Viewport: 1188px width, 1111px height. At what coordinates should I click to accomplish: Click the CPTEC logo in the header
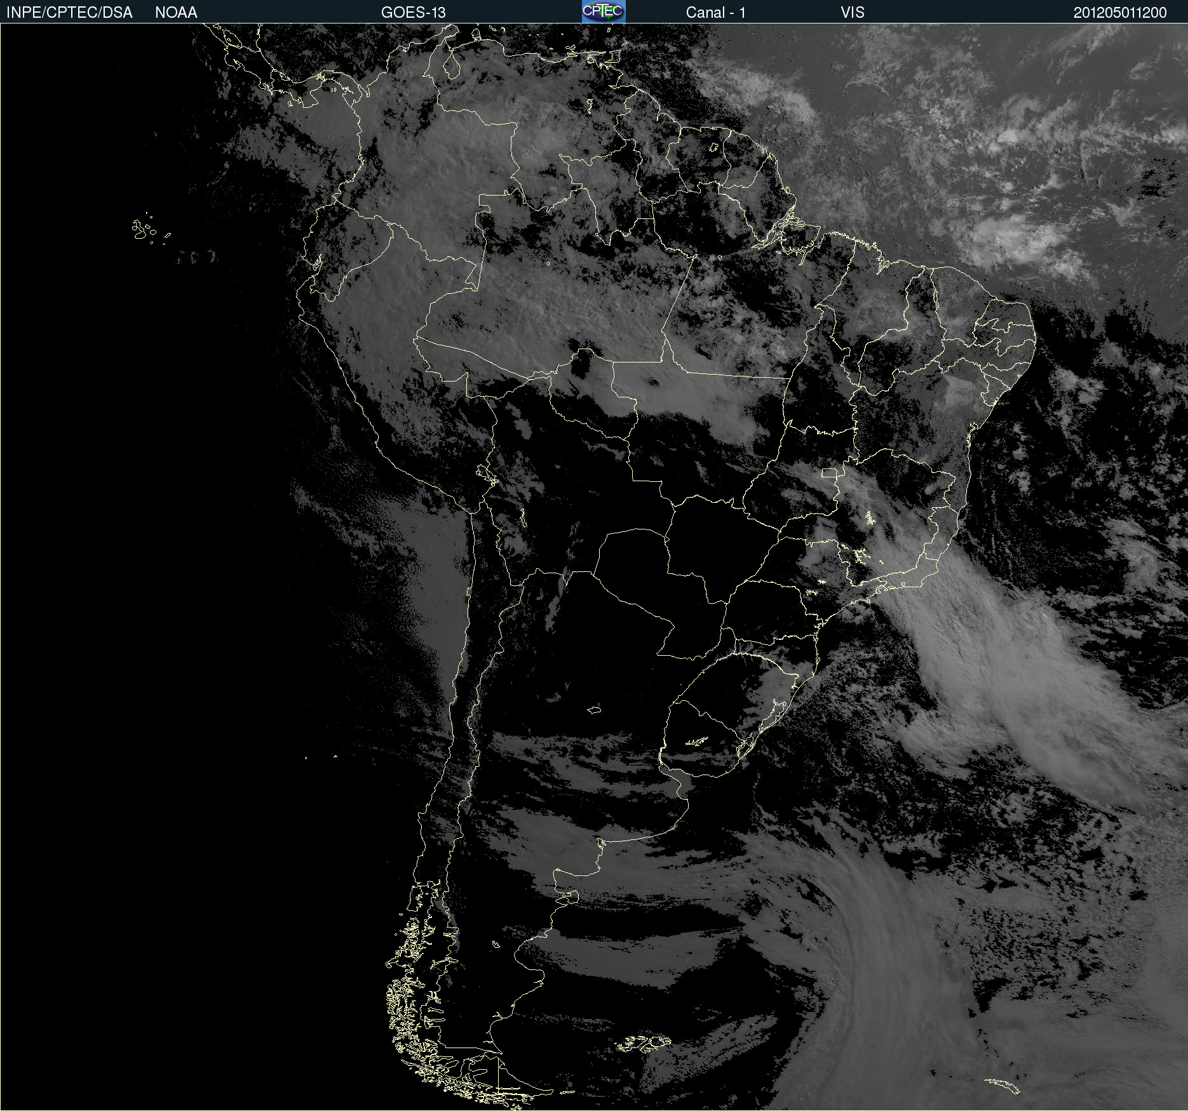click(604, 11)
